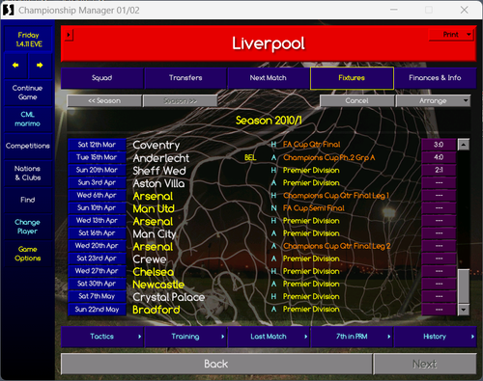483x381 pixels.
Task: Open the 3:0 result against Coventry
Action: [439, 145]
